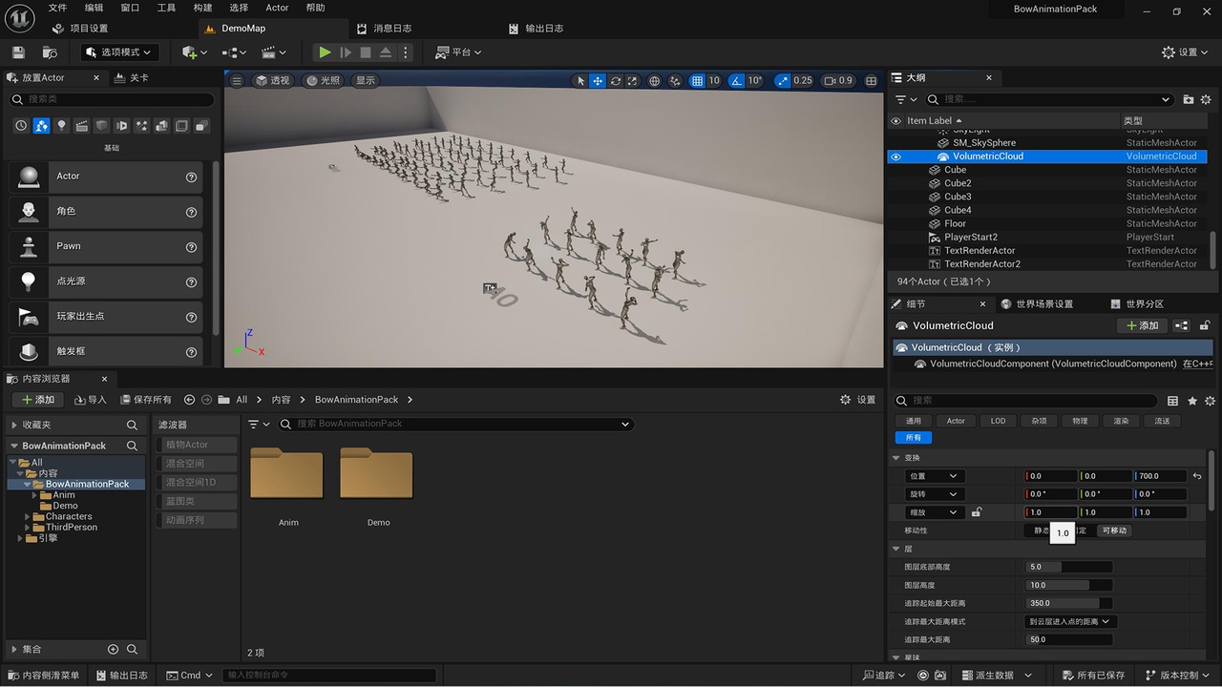Viewport: 1222px width, 687px height.
Task: Open the Browse content icon in toolbar
Action: tap(51, 52)
